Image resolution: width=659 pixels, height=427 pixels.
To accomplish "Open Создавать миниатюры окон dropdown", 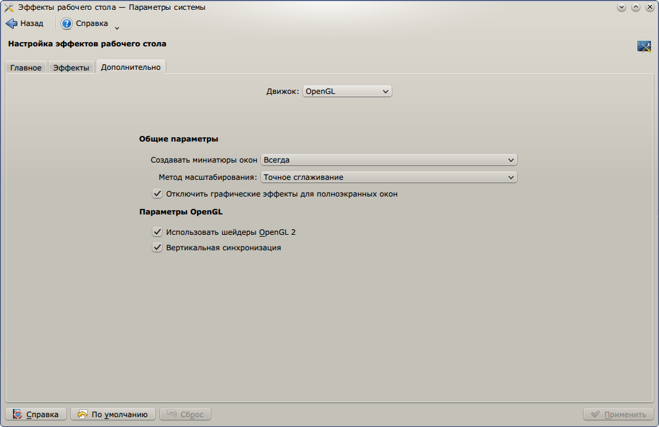I will pos(388,159).
